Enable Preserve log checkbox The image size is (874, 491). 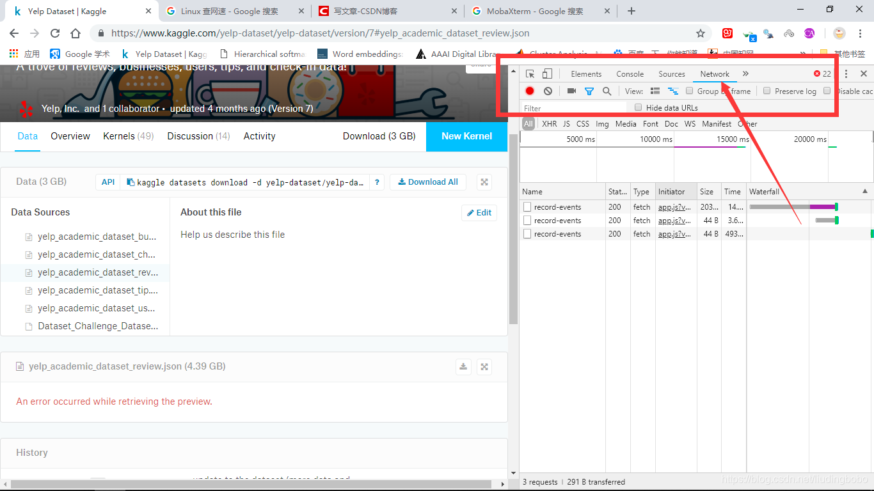tap(767, 91)
